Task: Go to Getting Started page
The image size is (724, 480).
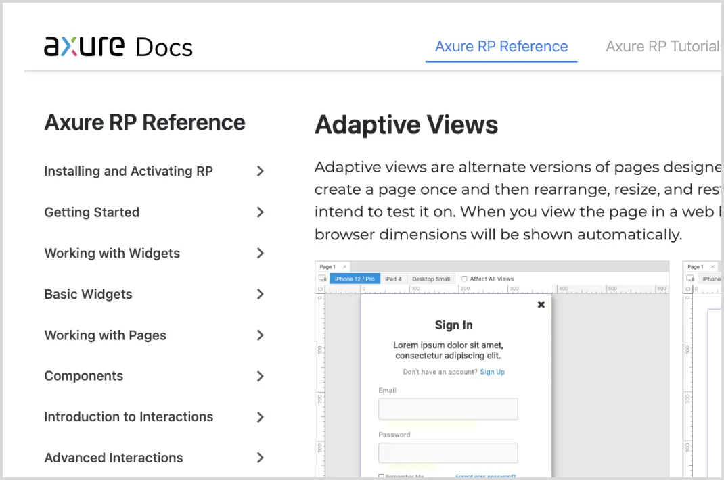Action: 92,212
